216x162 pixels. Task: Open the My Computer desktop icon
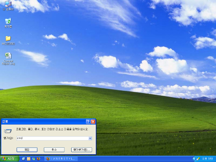coord(8,5)
